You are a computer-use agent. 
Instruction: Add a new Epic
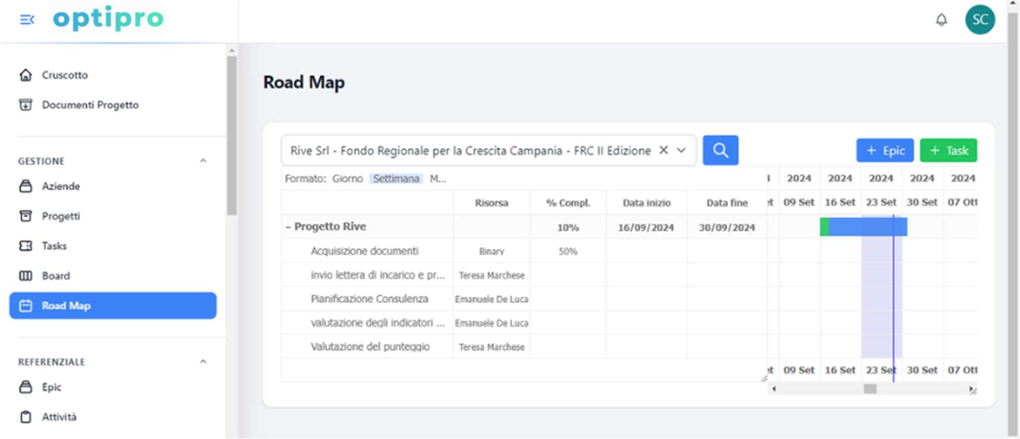tap(885, 151)
